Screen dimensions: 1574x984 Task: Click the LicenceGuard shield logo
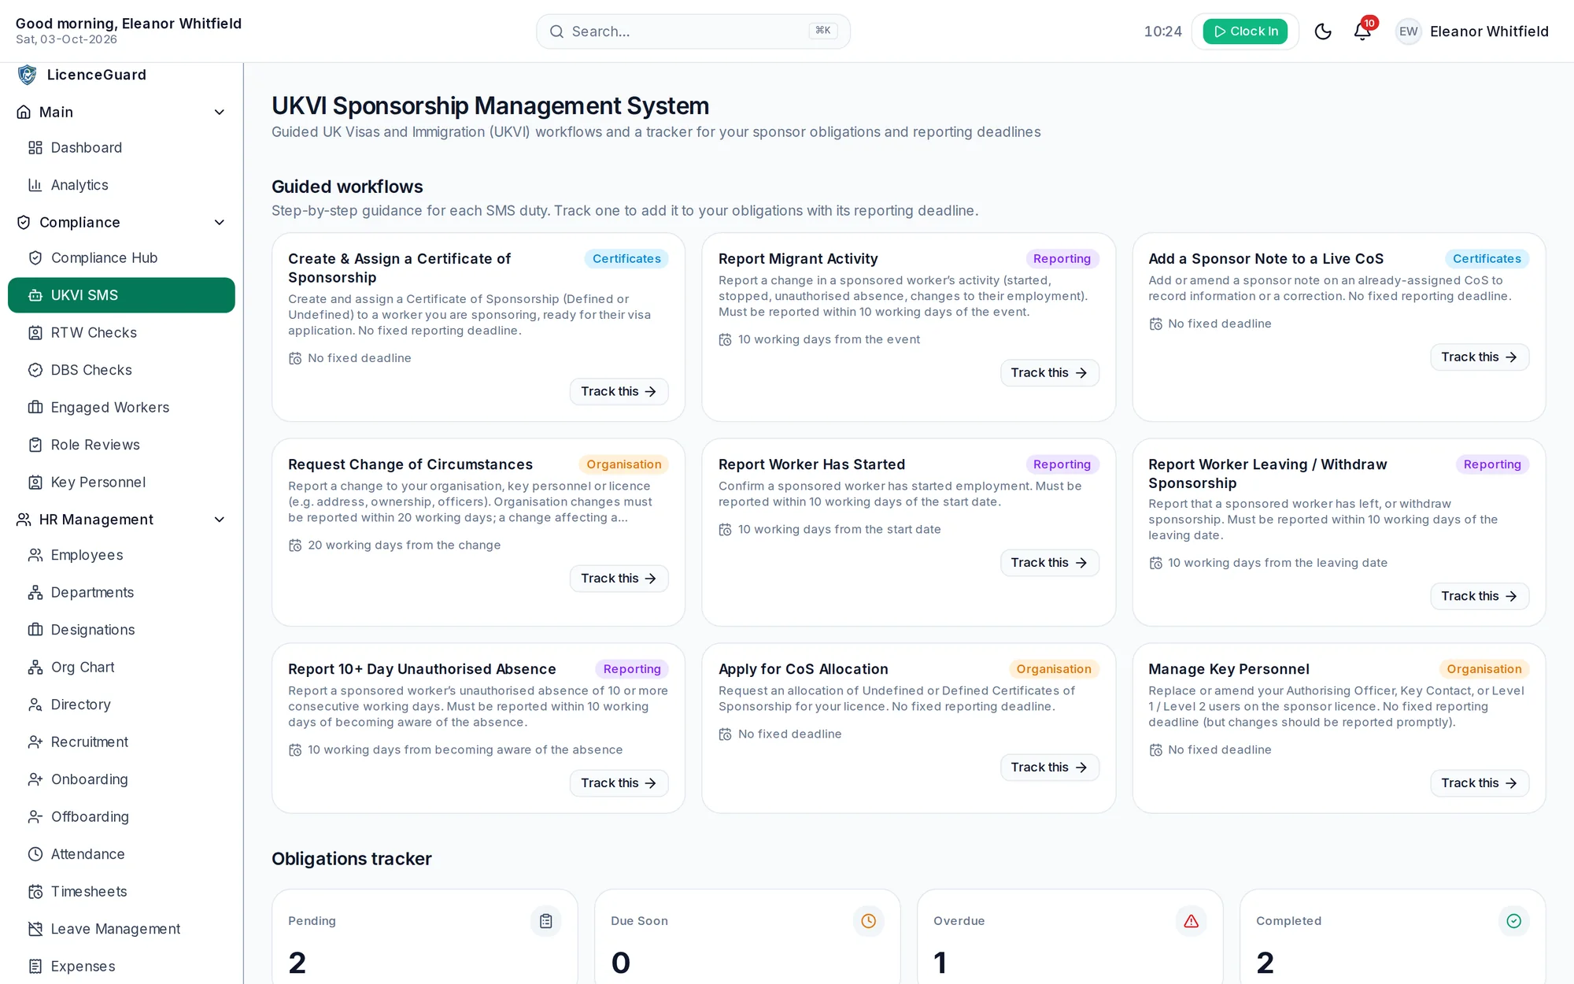point(28,75)
